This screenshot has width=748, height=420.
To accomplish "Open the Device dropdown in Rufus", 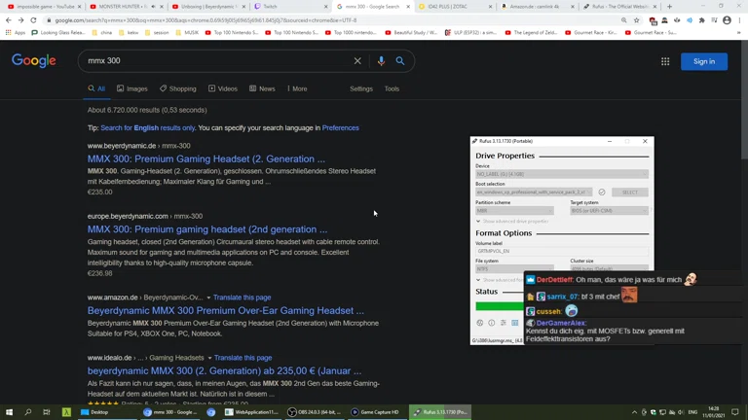I will [561, 174].
